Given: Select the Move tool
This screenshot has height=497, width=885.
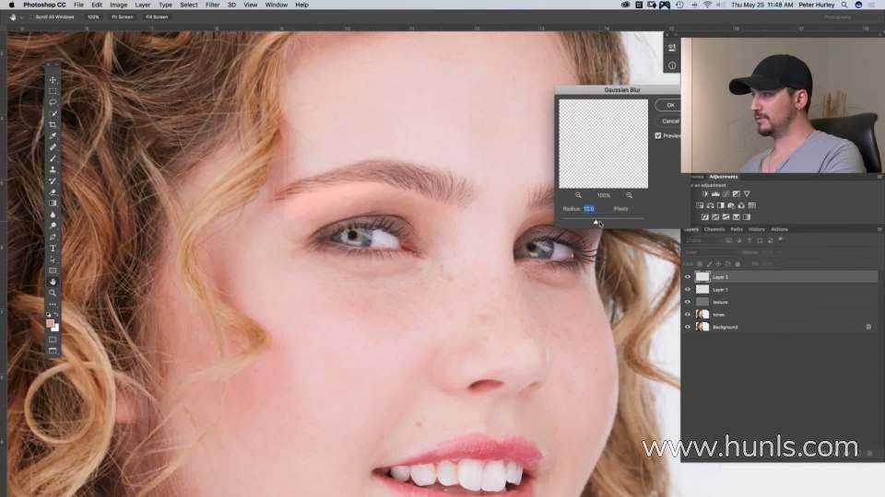Looking at the screenshot, I should [x=53, y=80].
